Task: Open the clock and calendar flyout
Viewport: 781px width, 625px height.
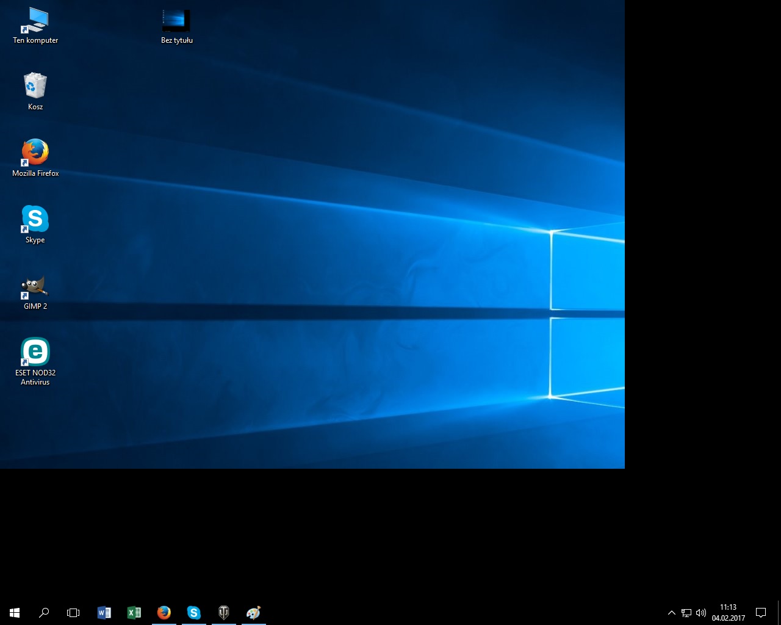Action: (x=728, y=612)
